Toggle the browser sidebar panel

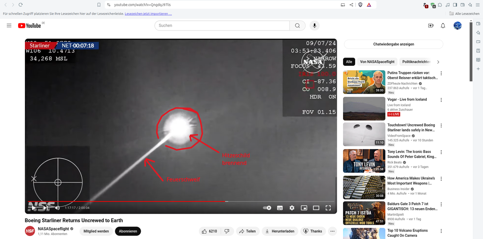[455, 5]
